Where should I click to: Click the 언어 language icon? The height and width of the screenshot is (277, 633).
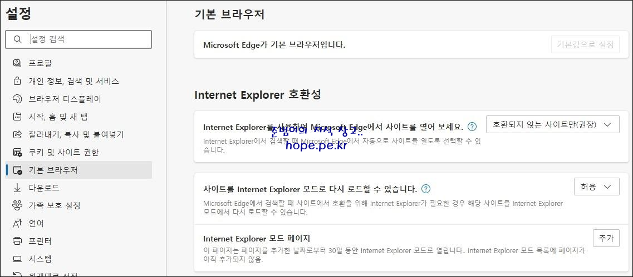[17, 224]
